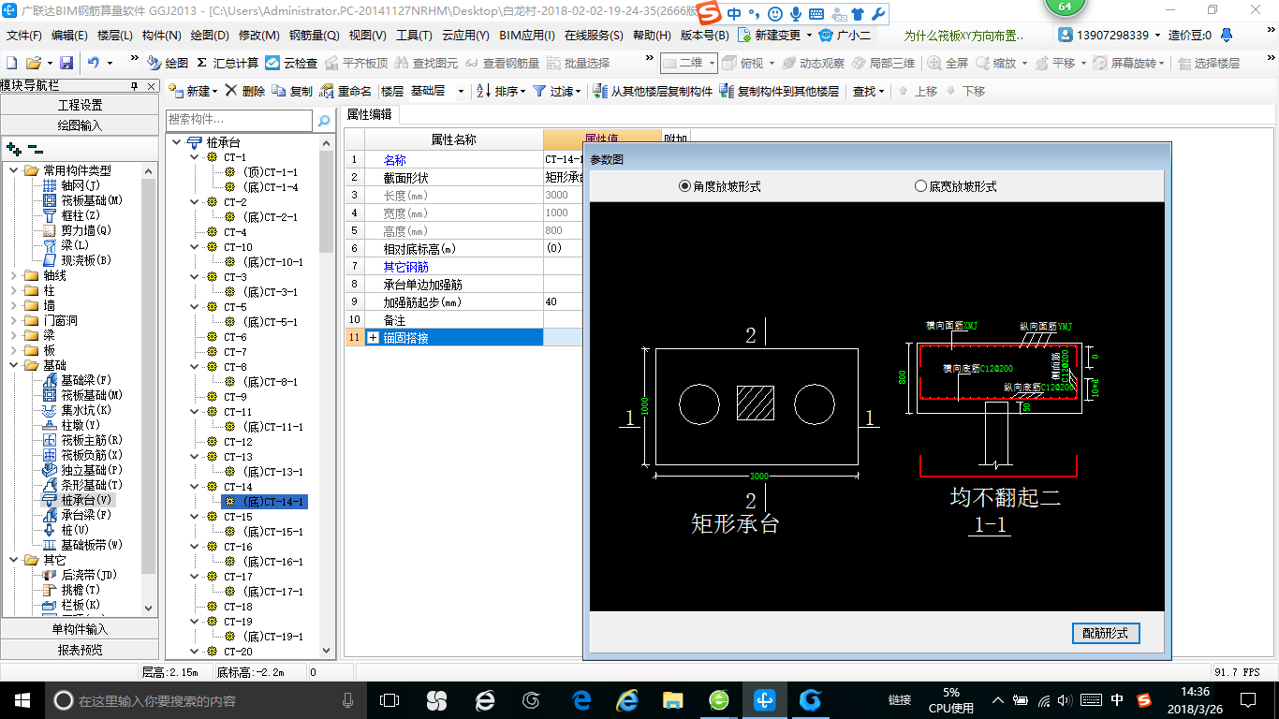The image size is (1279, 719).
Task: Open the BIM应用(I) menu
Action: 526,36
